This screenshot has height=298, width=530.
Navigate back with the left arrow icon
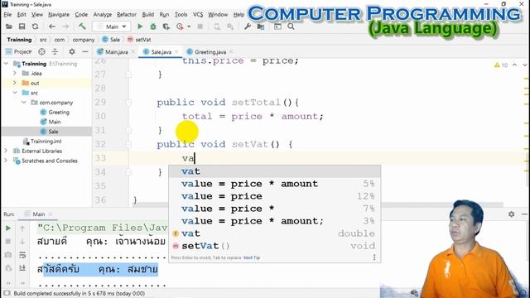[x=51, y=26]
